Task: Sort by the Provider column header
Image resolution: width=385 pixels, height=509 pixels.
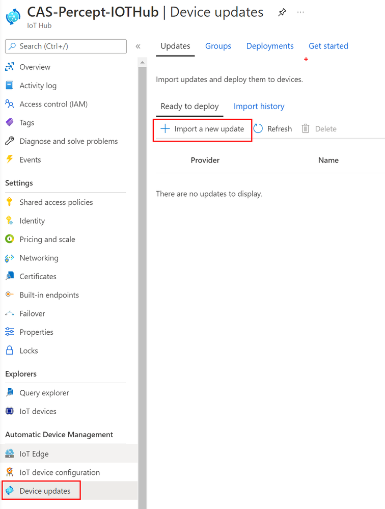Action: pyautogui.click(x=205, y=160)
